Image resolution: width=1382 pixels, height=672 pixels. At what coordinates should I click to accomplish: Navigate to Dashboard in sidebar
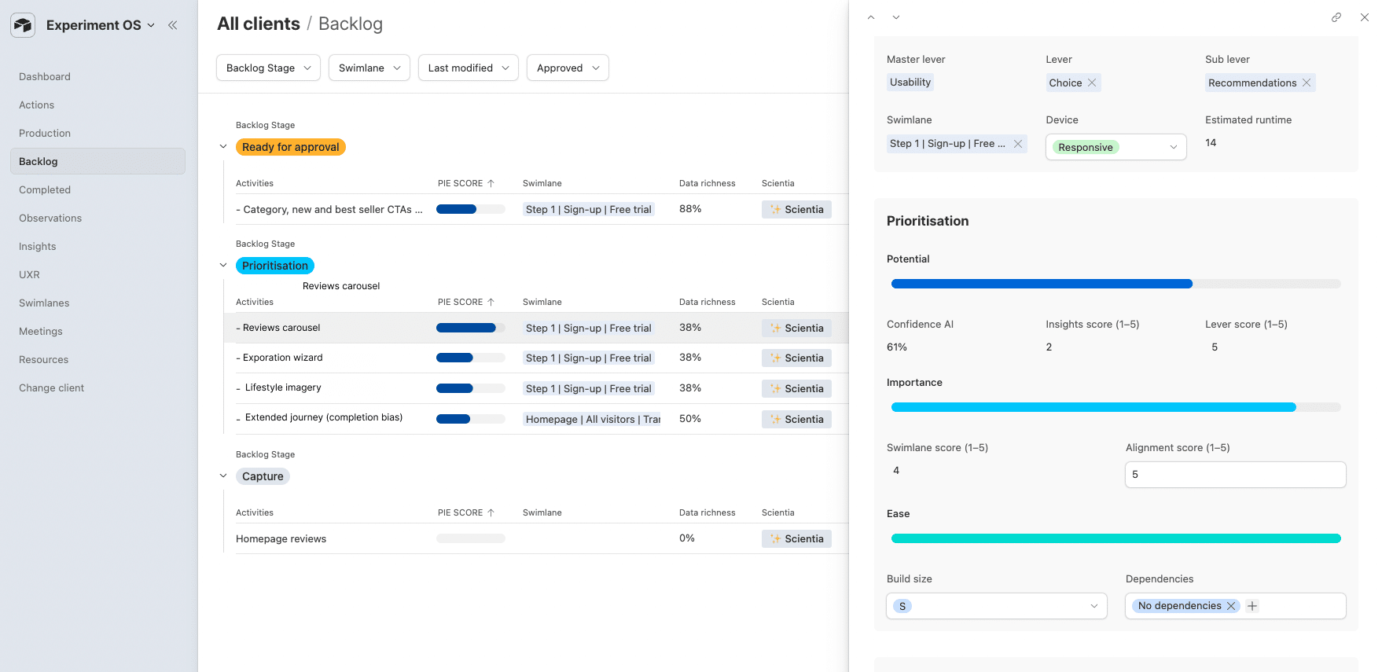click(x=45, y=77)
